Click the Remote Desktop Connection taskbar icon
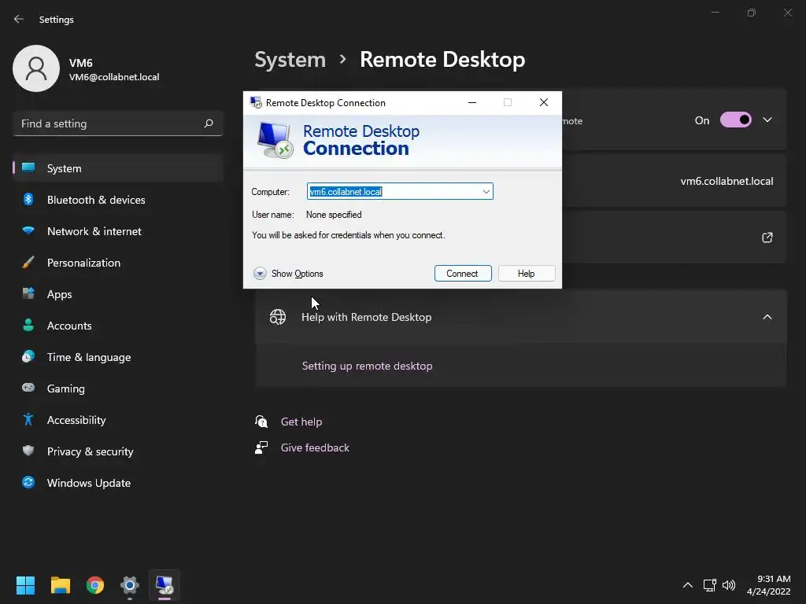 coord(165,585)
